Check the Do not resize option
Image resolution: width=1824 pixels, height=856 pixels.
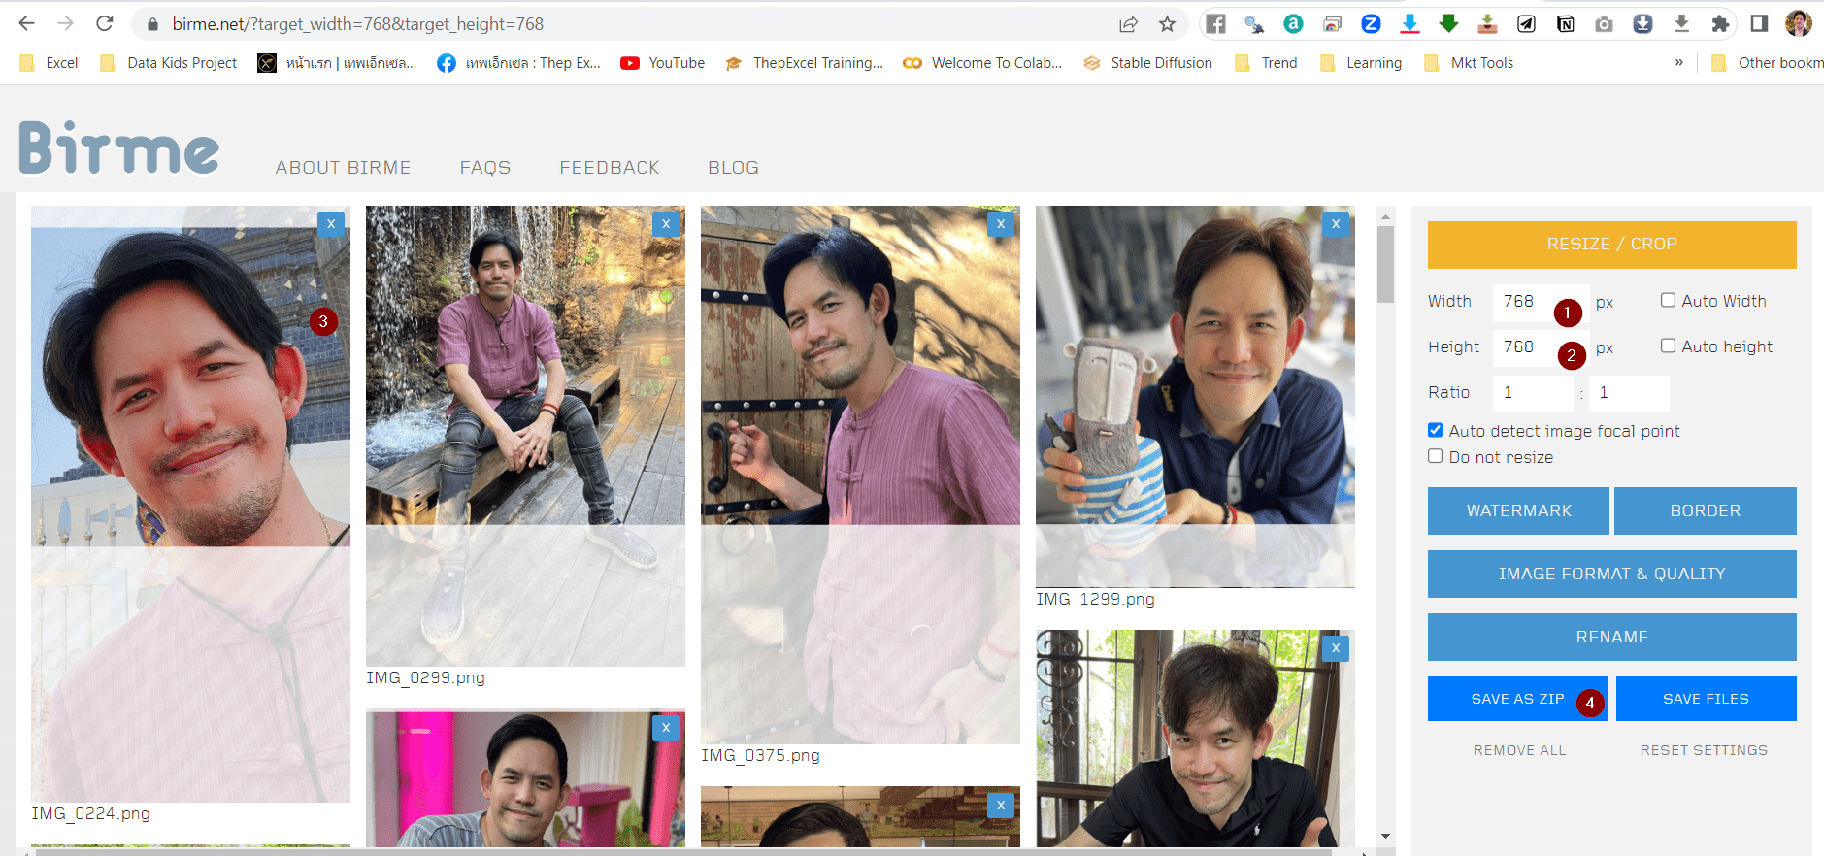[x=1435, y=456]
